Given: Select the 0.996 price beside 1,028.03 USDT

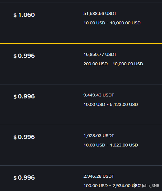Looking at the screenshot, I should [26, 137].
